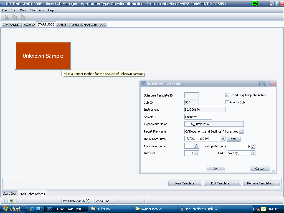Click the system tray expand arrow
The height and width of the screenshot is (213, 284).
253,209
